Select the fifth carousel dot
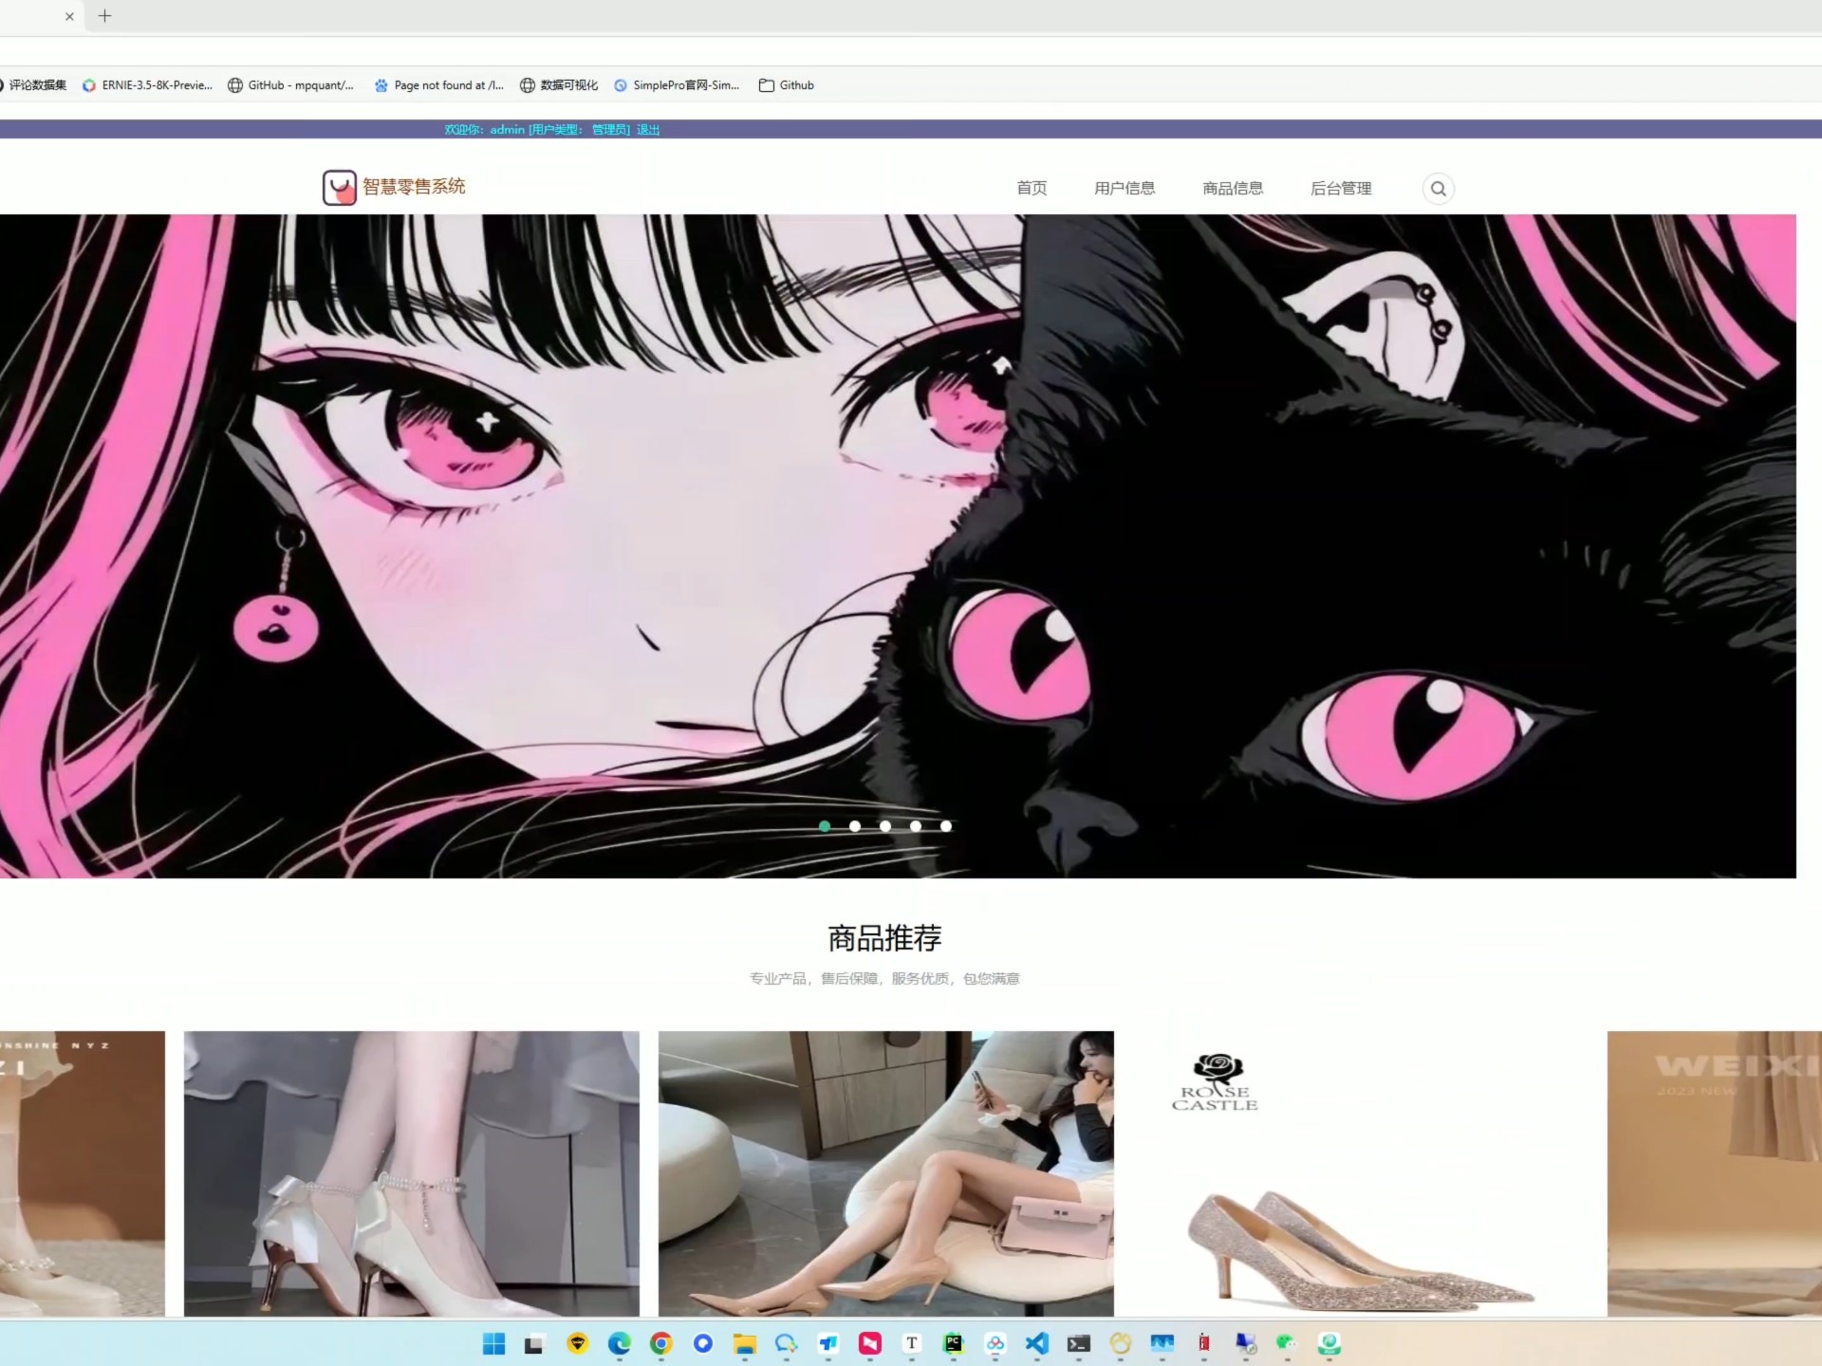The image size is (1822, 1366). click(x=946, y=826)
